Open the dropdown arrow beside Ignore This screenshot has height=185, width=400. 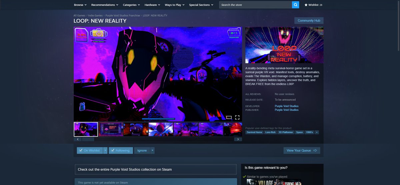tap(152, 150)
